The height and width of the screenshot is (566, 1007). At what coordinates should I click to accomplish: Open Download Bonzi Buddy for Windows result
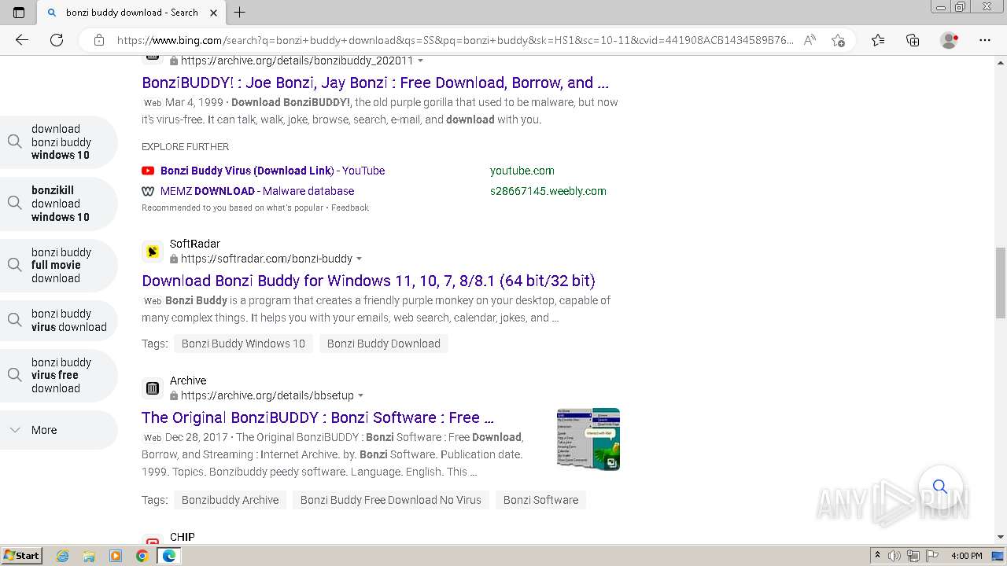368,281
